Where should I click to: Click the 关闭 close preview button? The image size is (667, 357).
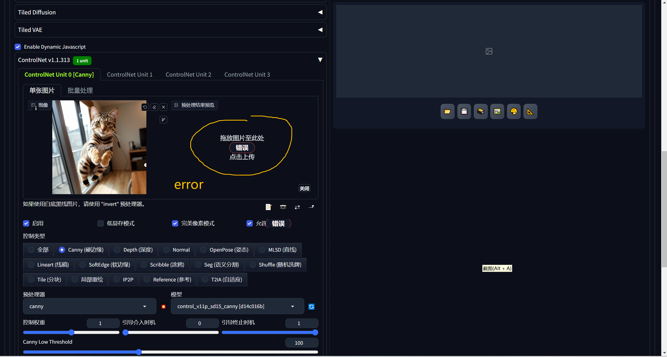[x=304, y=188]
